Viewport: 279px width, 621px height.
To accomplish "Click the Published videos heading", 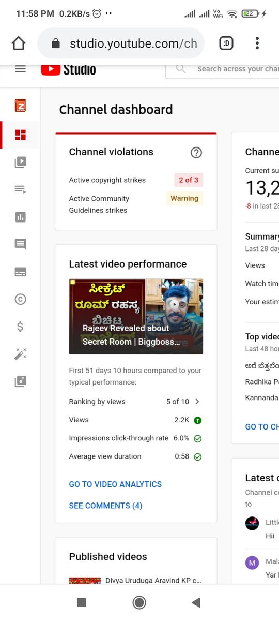I will tap(108, 557).
